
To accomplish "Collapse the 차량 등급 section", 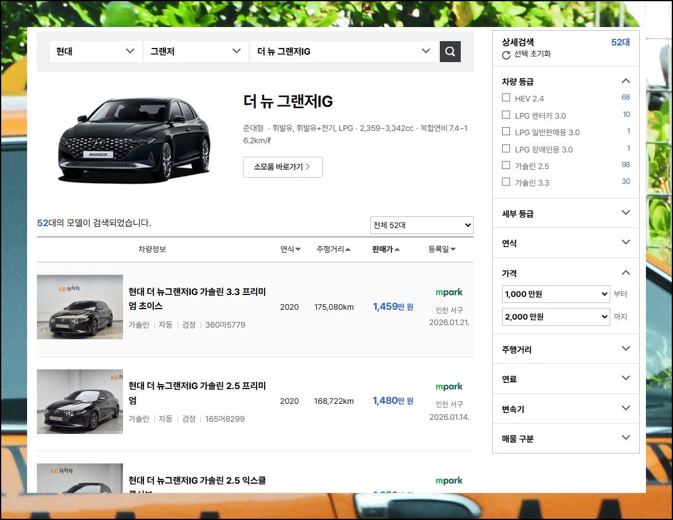I will click(626, 81).
